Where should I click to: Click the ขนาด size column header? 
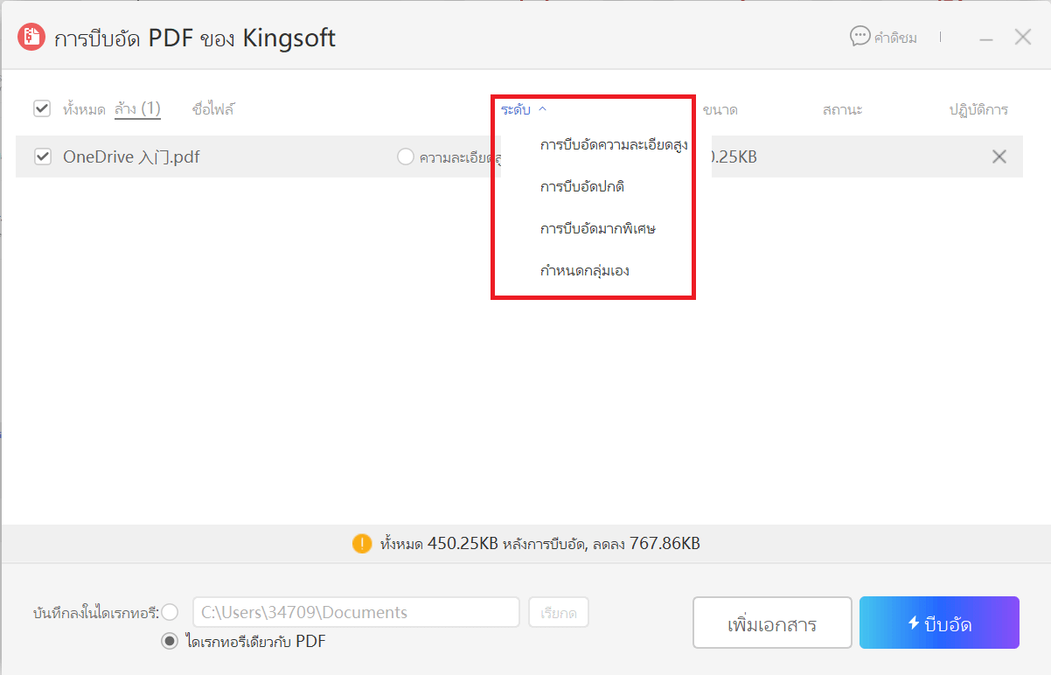click(720, 109)
